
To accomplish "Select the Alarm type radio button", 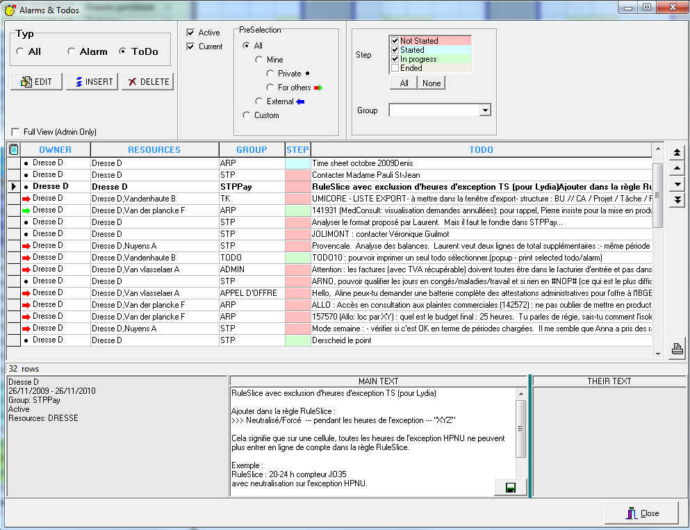I will tap(72, 52).
